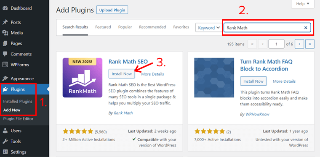Install the Rank Math SEO plugin

point(122,74)
